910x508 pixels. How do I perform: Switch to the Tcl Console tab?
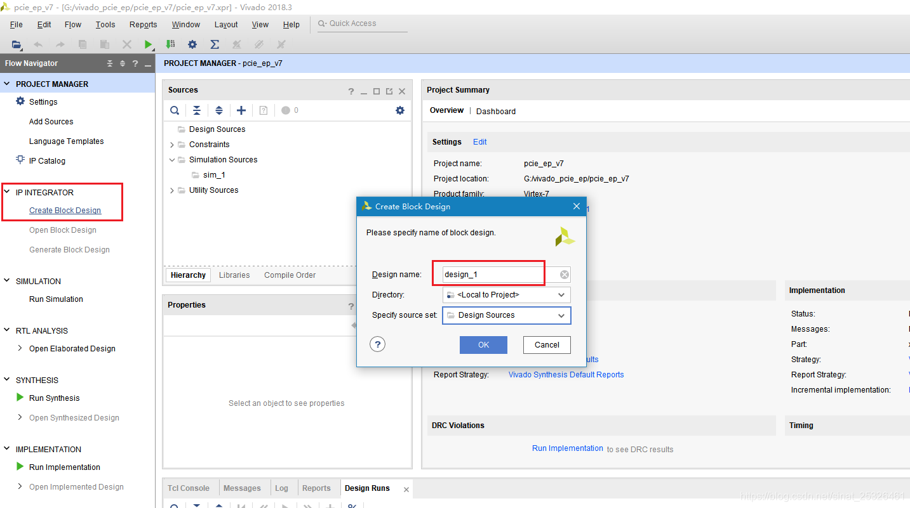pos(189,488)
